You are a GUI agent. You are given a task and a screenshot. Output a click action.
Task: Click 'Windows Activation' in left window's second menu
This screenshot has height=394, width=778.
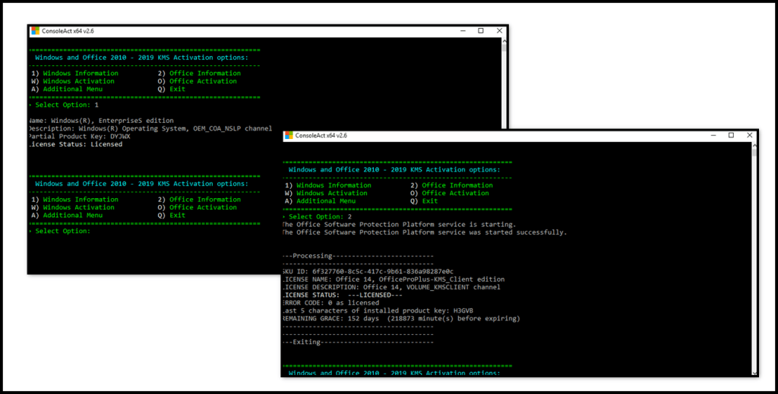[x=78, y=208]
